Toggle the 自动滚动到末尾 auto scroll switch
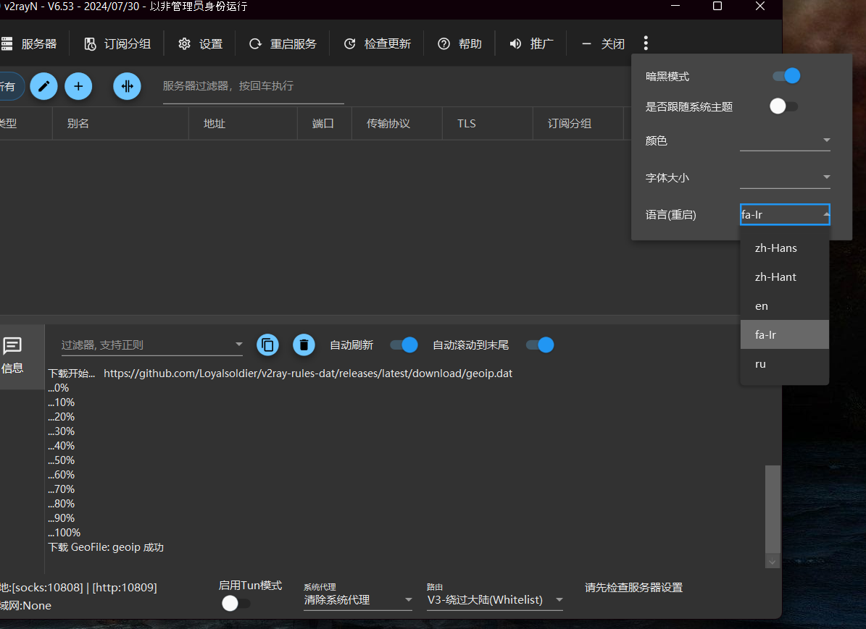 540,345
